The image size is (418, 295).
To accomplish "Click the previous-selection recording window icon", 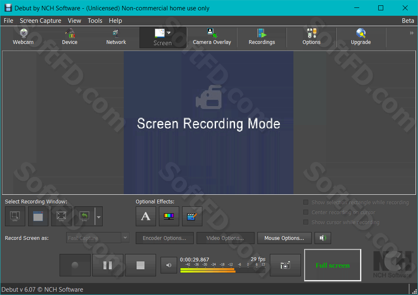I will 84,216.
